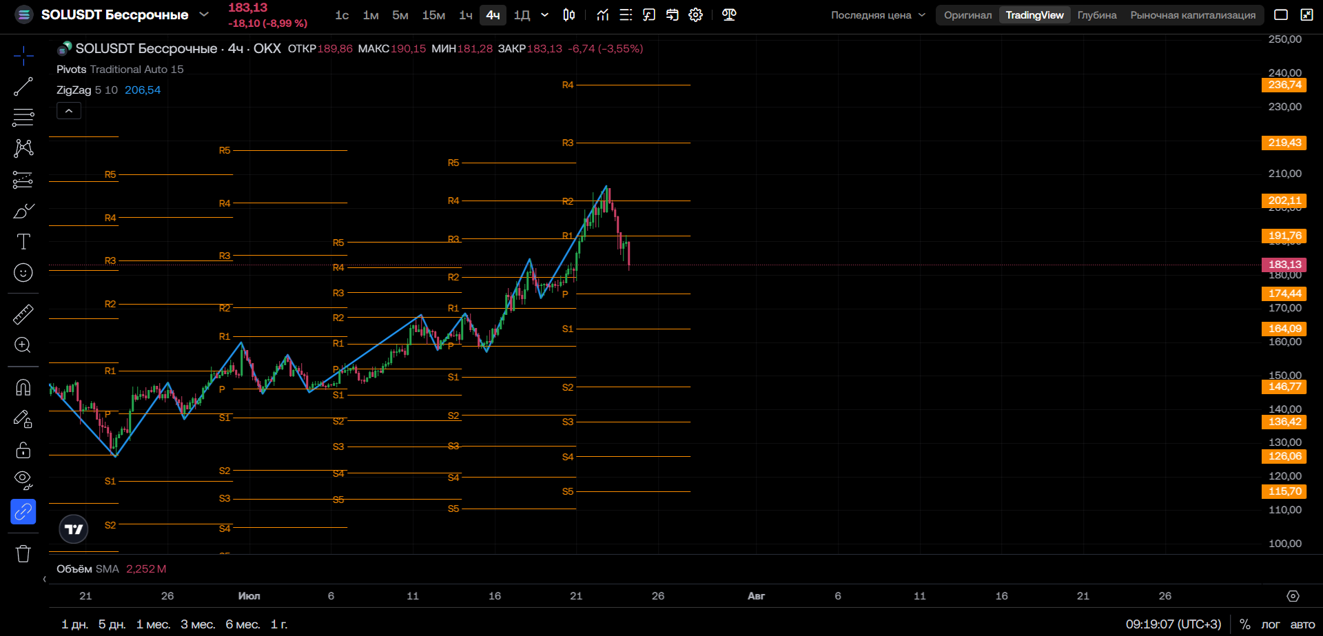Choose the 15м timeframe
This screenshot has height=636, width=1323.
(433, 15)
